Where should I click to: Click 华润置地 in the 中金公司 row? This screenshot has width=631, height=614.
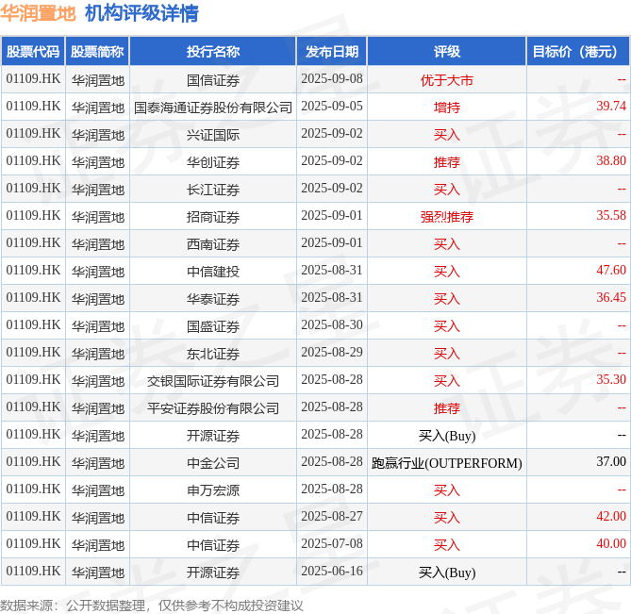pyautogui.click(x=98, y=463)
